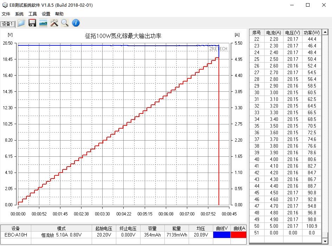This screenshot has width=332, height=246.
Task: Select row 50 in the data table
Action: click(x=285, y=226)
